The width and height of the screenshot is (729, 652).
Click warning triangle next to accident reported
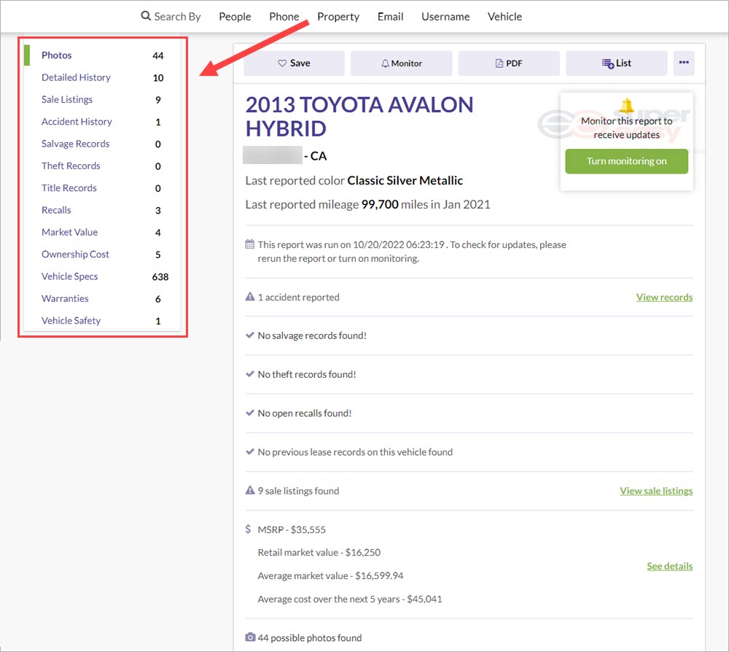(250, 297)
